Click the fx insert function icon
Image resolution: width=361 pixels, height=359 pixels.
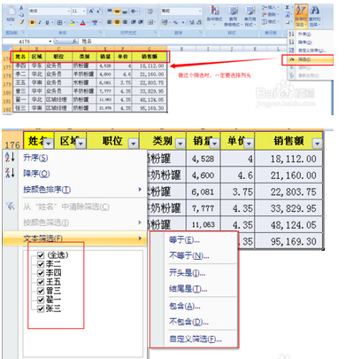pos(75,42)
